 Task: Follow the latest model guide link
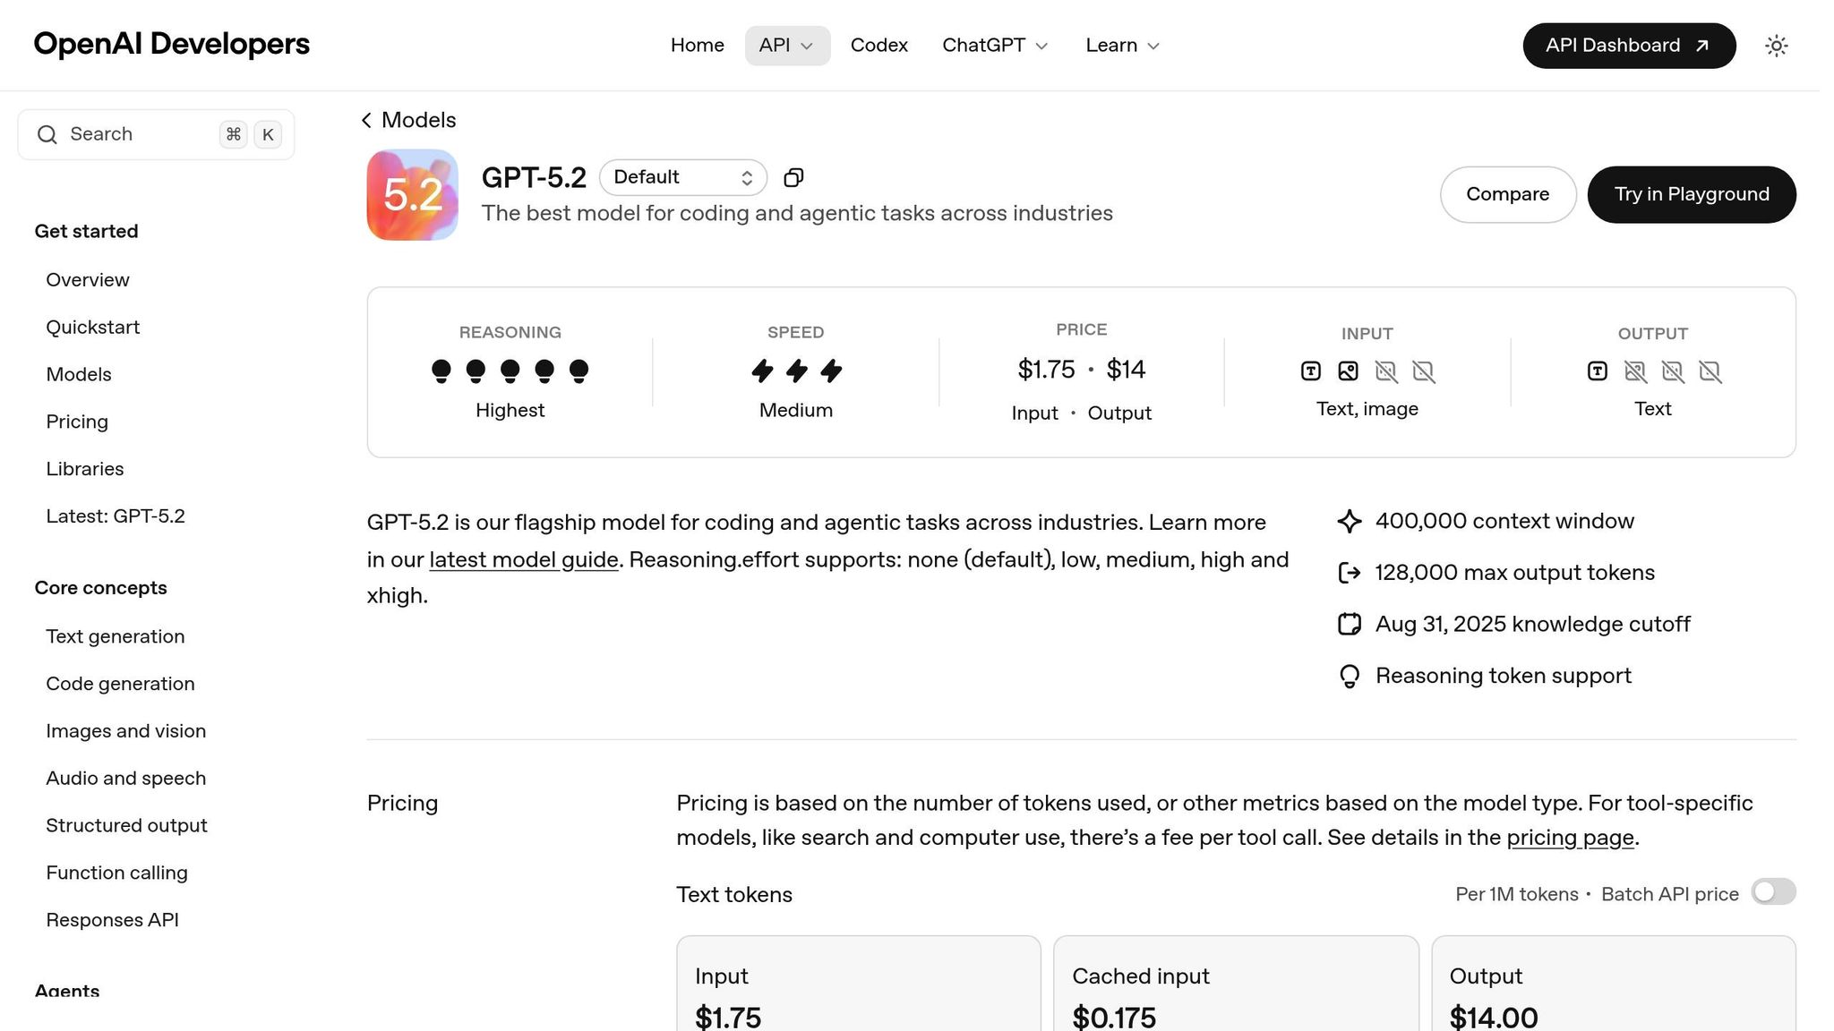[524, 560]
